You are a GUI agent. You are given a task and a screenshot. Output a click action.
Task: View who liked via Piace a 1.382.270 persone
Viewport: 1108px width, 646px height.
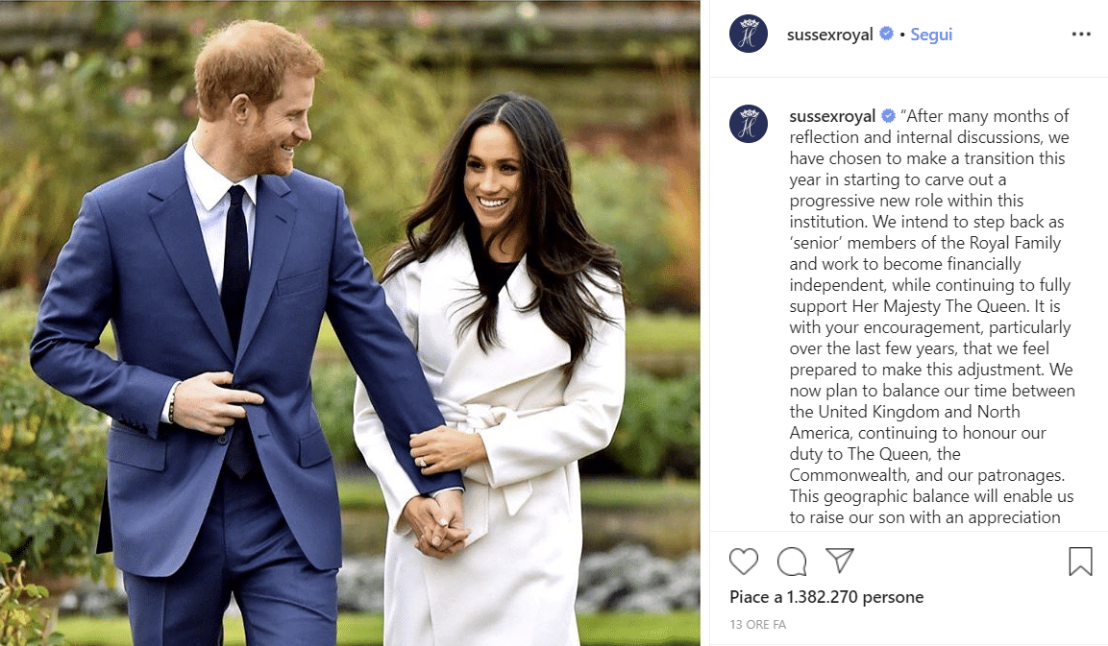(x=826, y=597)
